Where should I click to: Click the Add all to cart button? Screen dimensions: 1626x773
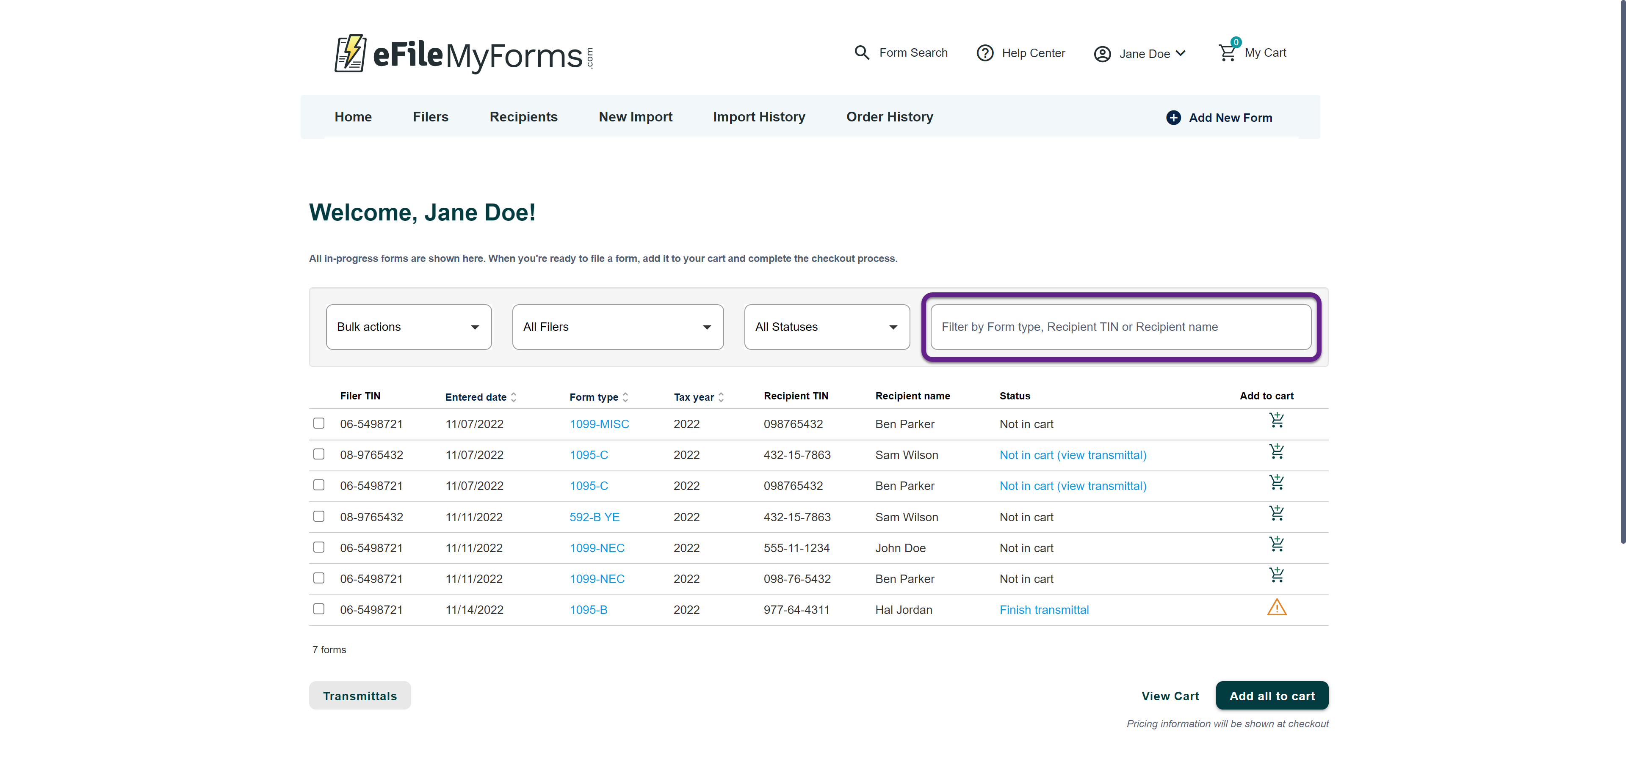pos(1272,696)
